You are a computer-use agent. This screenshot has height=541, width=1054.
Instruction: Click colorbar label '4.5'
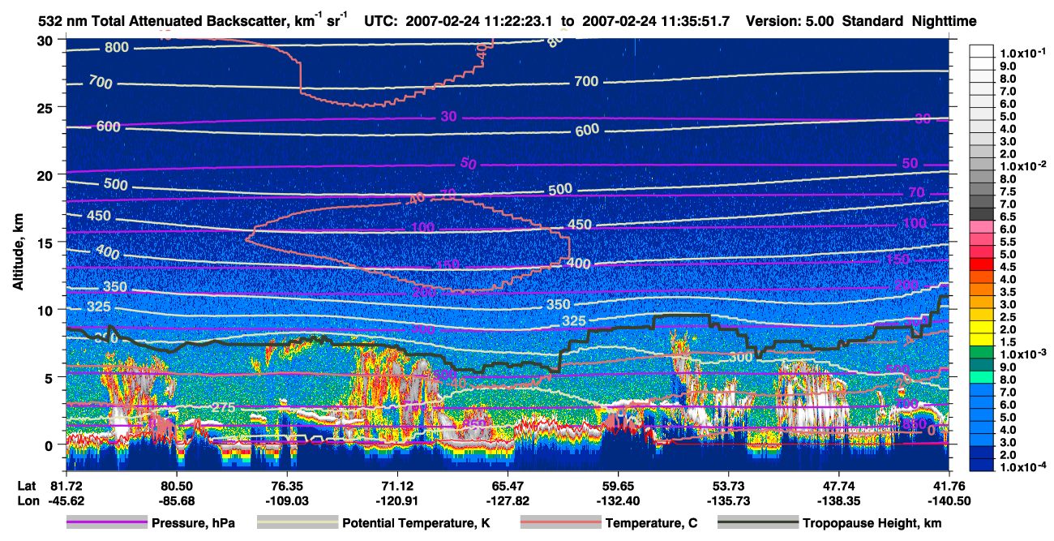coord(1008,266)
